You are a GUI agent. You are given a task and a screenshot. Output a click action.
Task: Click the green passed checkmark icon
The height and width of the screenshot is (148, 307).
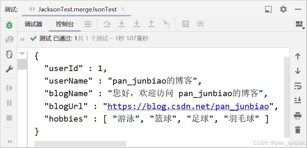click(x=33, y=38)
